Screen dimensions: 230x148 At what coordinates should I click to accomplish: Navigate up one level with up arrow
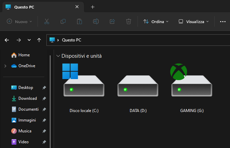tap(39, 40)
